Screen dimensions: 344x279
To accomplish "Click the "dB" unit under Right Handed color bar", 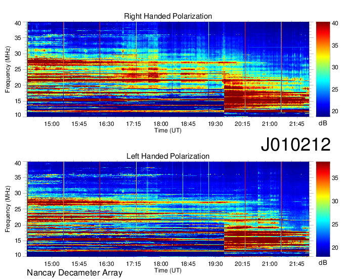I will pyautogui.click(x=323, y=123).
